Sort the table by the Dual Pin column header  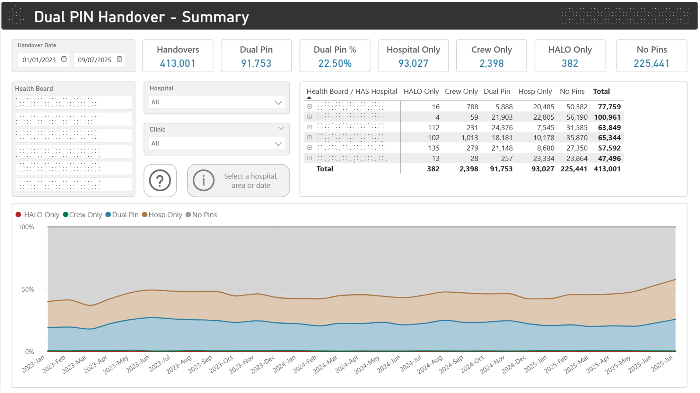pos(497,91)
